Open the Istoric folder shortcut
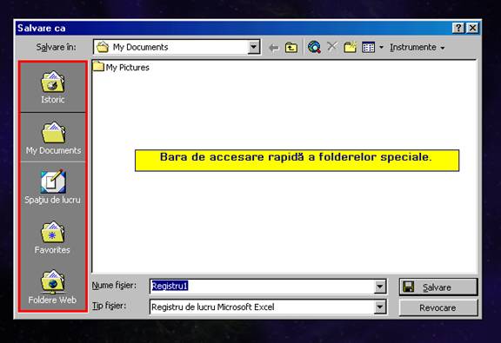This screenshot has width=501, height=343. click(x=53, y=87)
